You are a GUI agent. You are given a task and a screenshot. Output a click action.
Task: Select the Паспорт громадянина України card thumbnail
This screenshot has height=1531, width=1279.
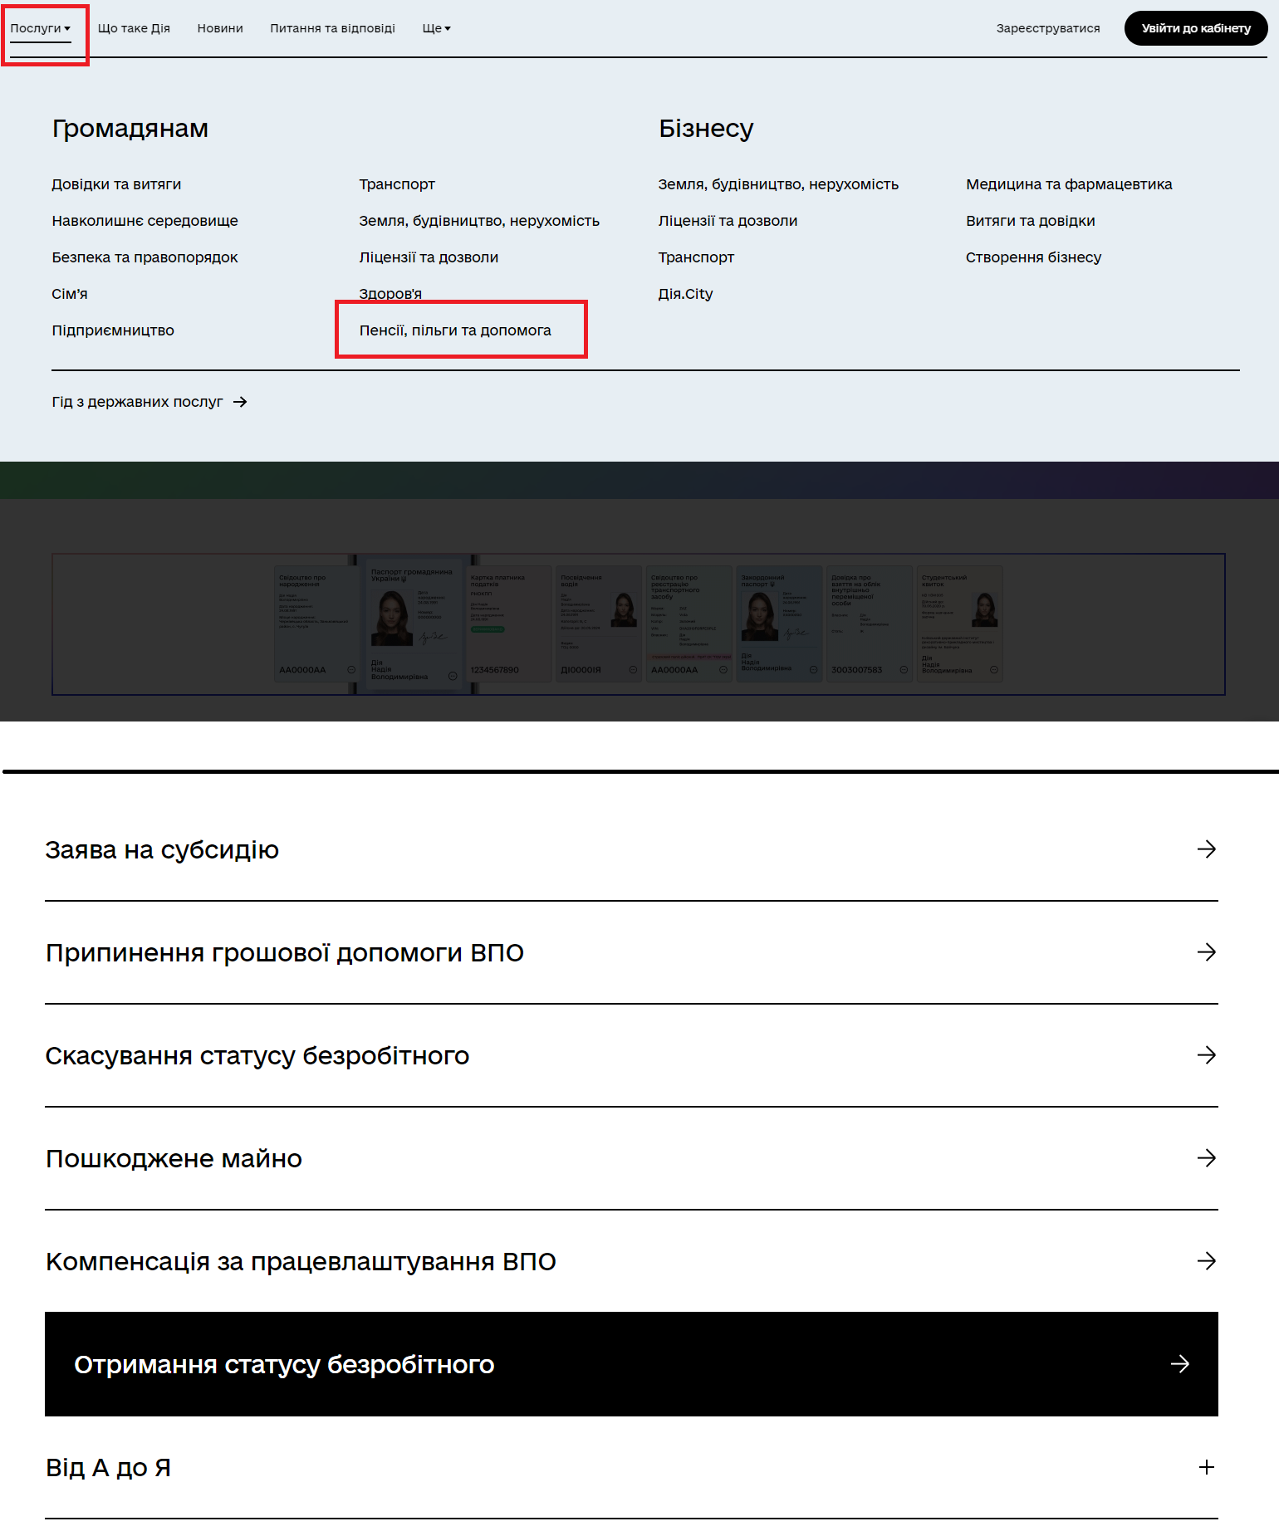[414, 624]
